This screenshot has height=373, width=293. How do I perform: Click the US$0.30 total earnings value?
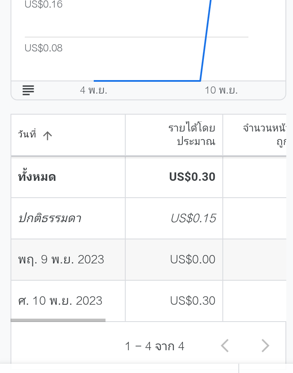[192, 177]
